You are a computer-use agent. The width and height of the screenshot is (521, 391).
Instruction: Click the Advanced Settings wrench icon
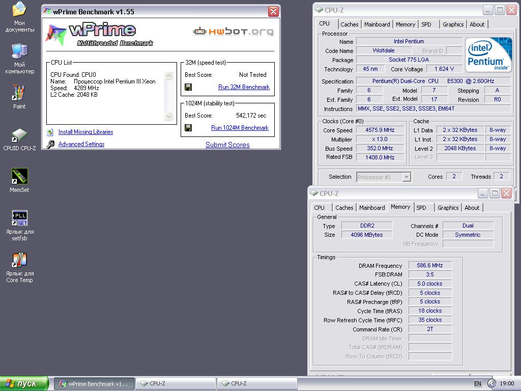[x=50, y=144]
